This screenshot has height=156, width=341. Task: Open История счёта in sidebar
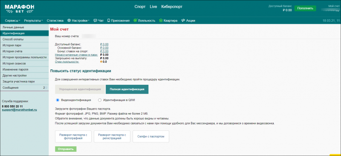(x=24, y=51)
